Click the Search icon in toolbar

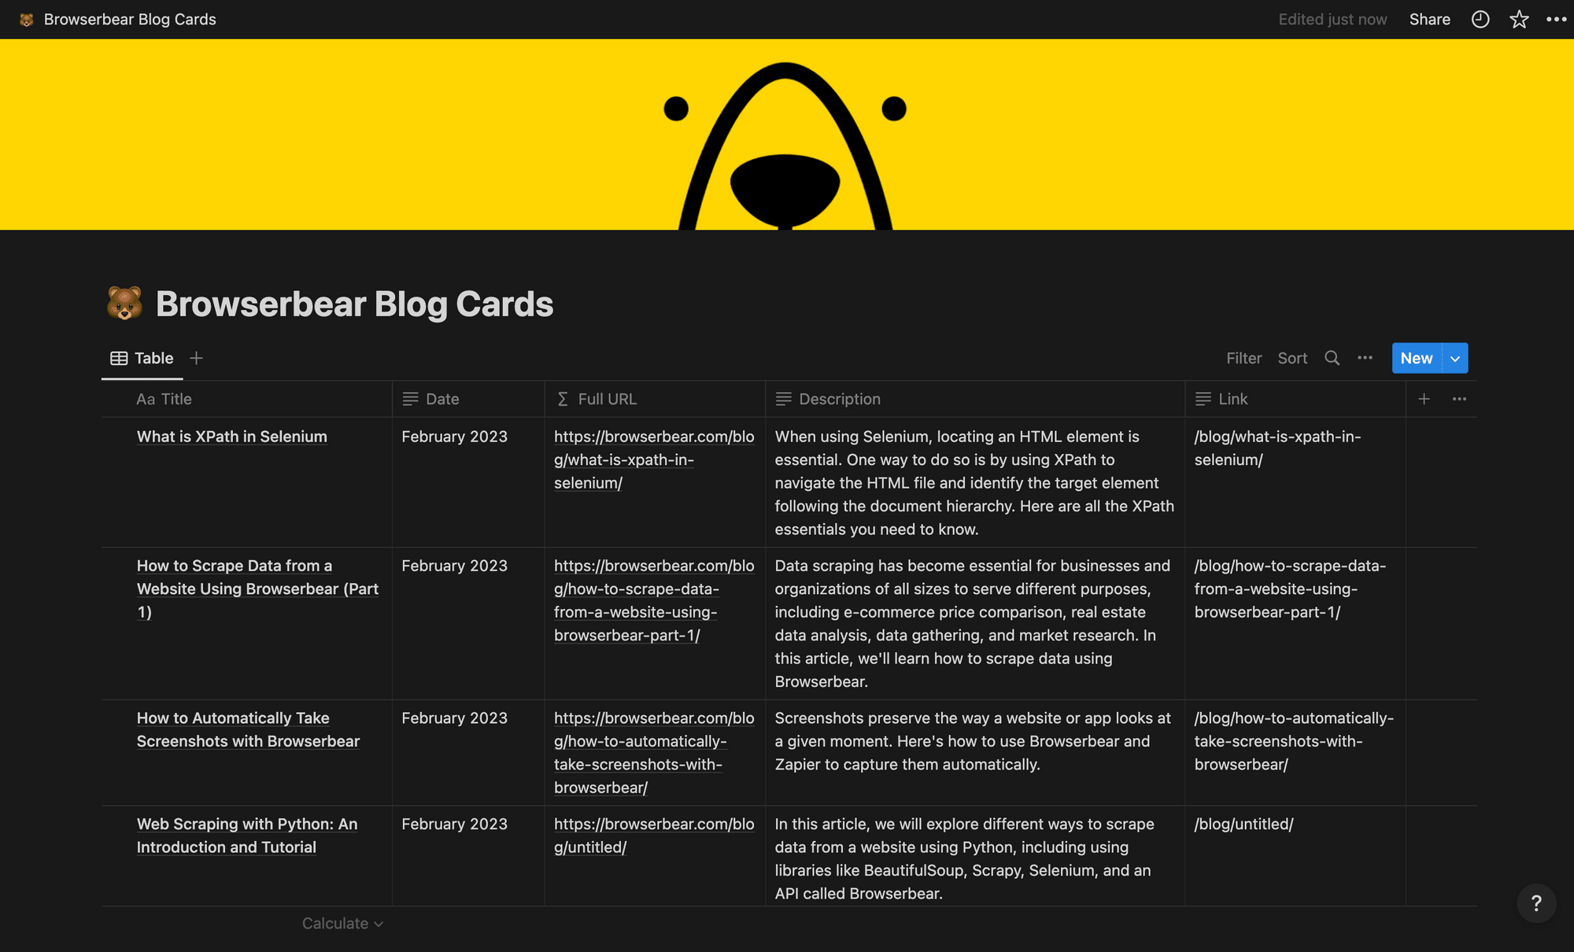[1330, 357]
